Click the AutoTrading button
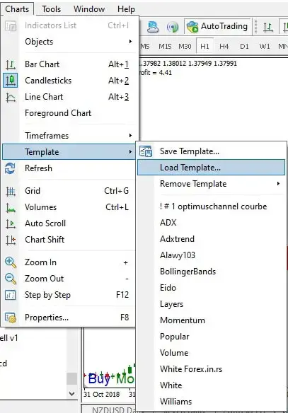This screenshot has height=413, width=288. [217, 26]
